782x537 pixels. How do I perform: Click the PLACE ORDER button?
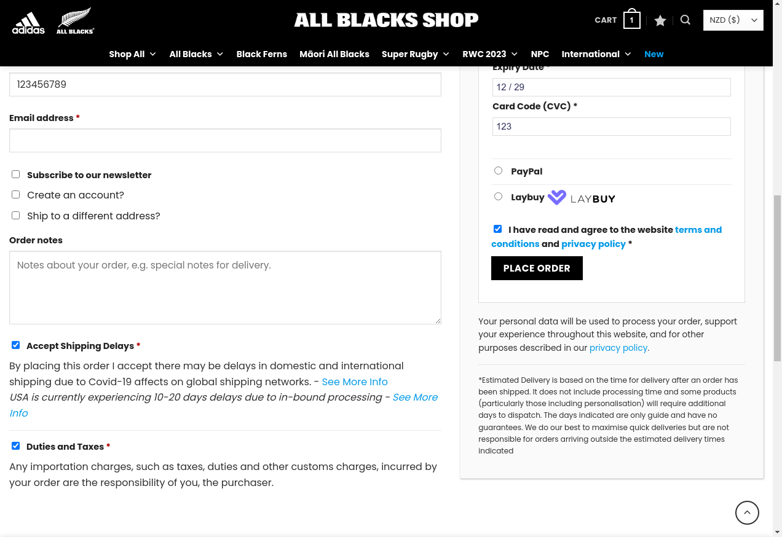click(x=537, y=268)
